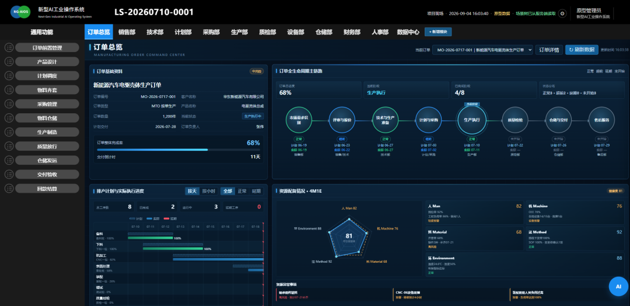
Task: Open 采购管理 in sidebar
Action: (47, 104)
